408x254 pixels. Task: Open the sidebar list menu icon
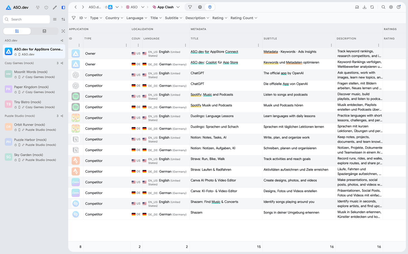point(55,19)
